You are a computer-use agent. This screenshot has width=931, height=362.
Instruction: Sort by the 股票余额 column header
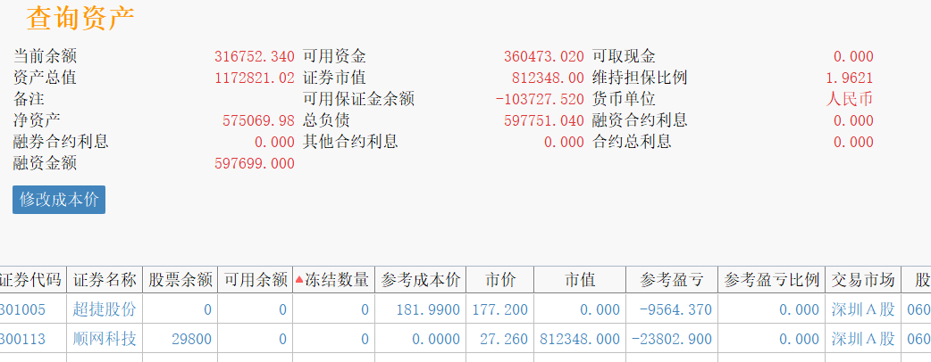click(x=180, y=280)
